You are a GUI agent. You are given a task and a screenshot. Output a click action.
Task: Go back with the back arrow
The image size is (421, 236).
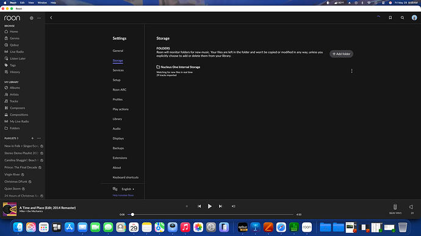[x=51, y=18]
